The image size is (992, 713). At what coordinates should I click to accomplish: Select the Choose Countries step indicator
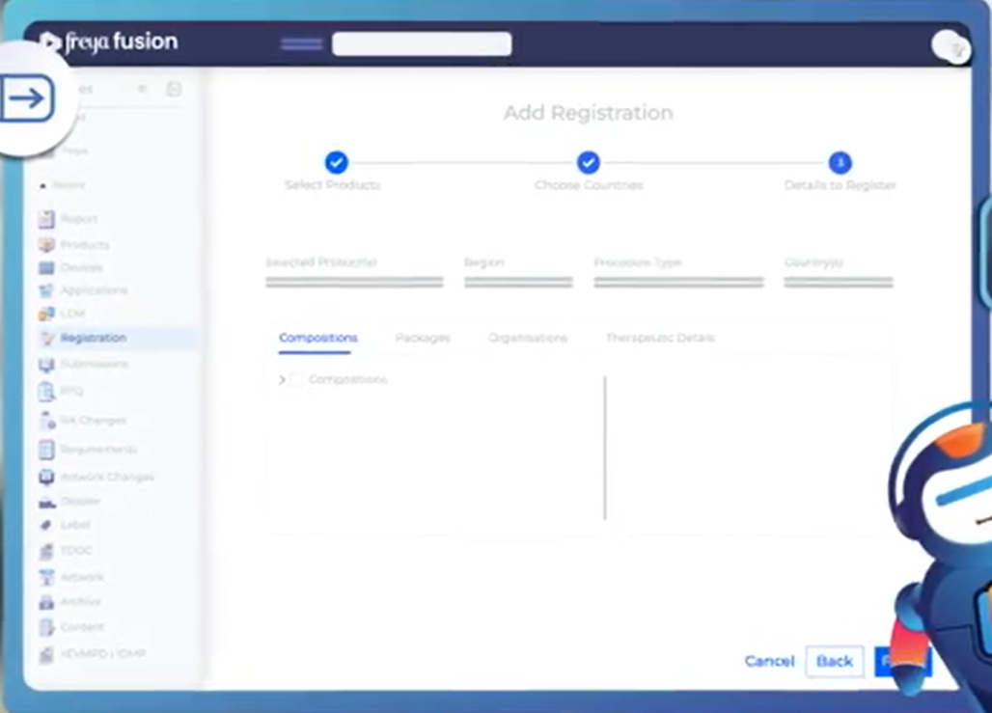(x=589, y=162)
